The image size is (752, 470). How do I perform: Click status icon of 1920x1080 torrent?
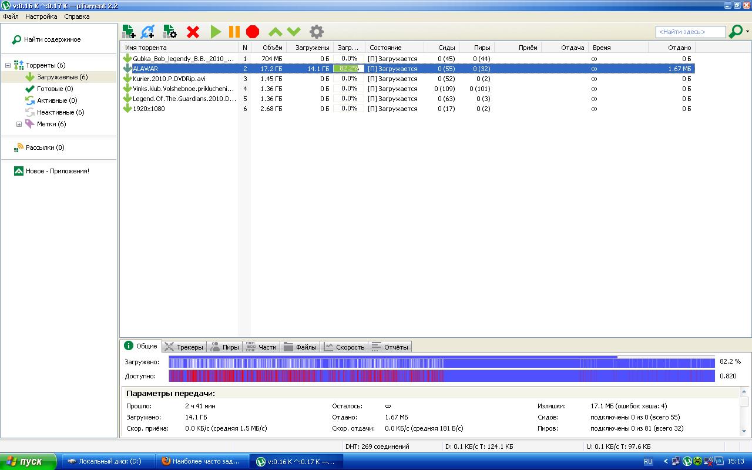[x=127, y=109]
